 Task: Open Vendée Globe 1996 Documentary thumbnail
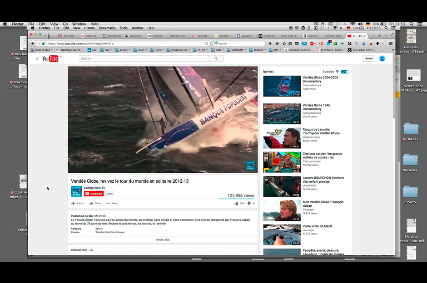point(282,113)
